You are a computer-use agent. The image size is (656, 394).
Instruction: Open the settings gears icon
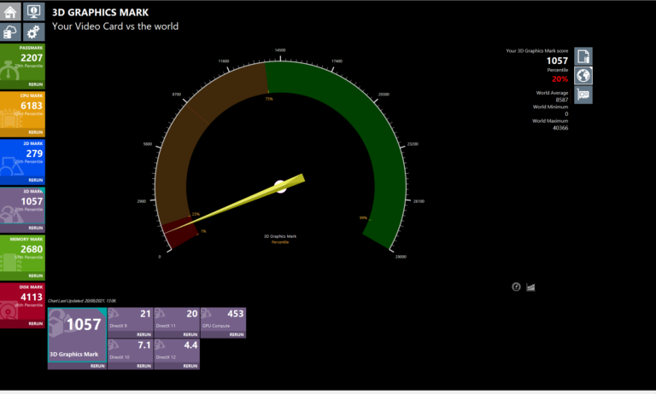click(34, 32)
